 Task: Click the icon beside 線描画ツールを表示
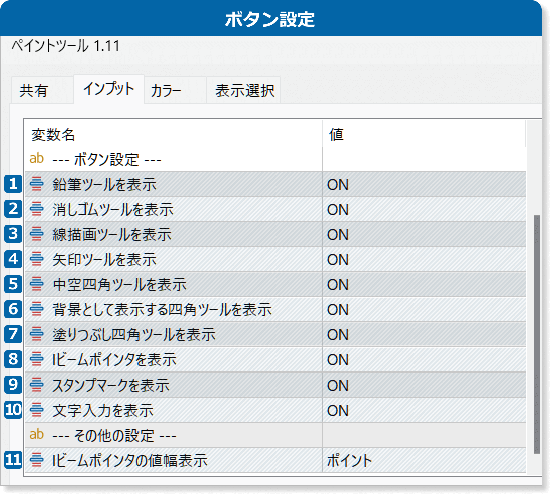coord(37,234)
